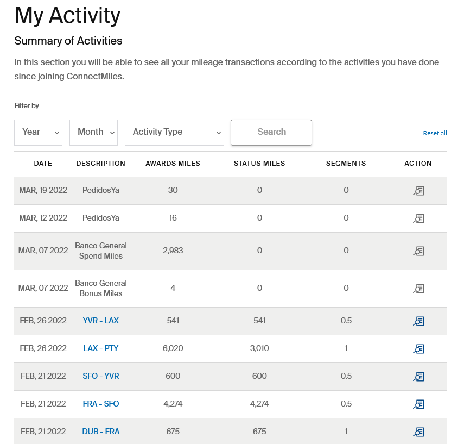Open the detail icon for the LAX-PTY flight

tap(418, 349)
